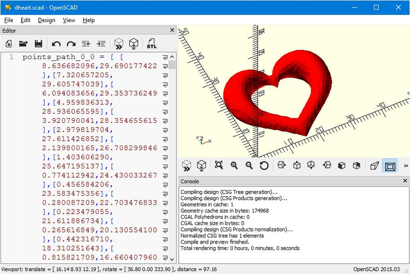This screenshot has width=410, height=274.
Task: Click View All icon in viewport toolbar
Action: point(219,166)
